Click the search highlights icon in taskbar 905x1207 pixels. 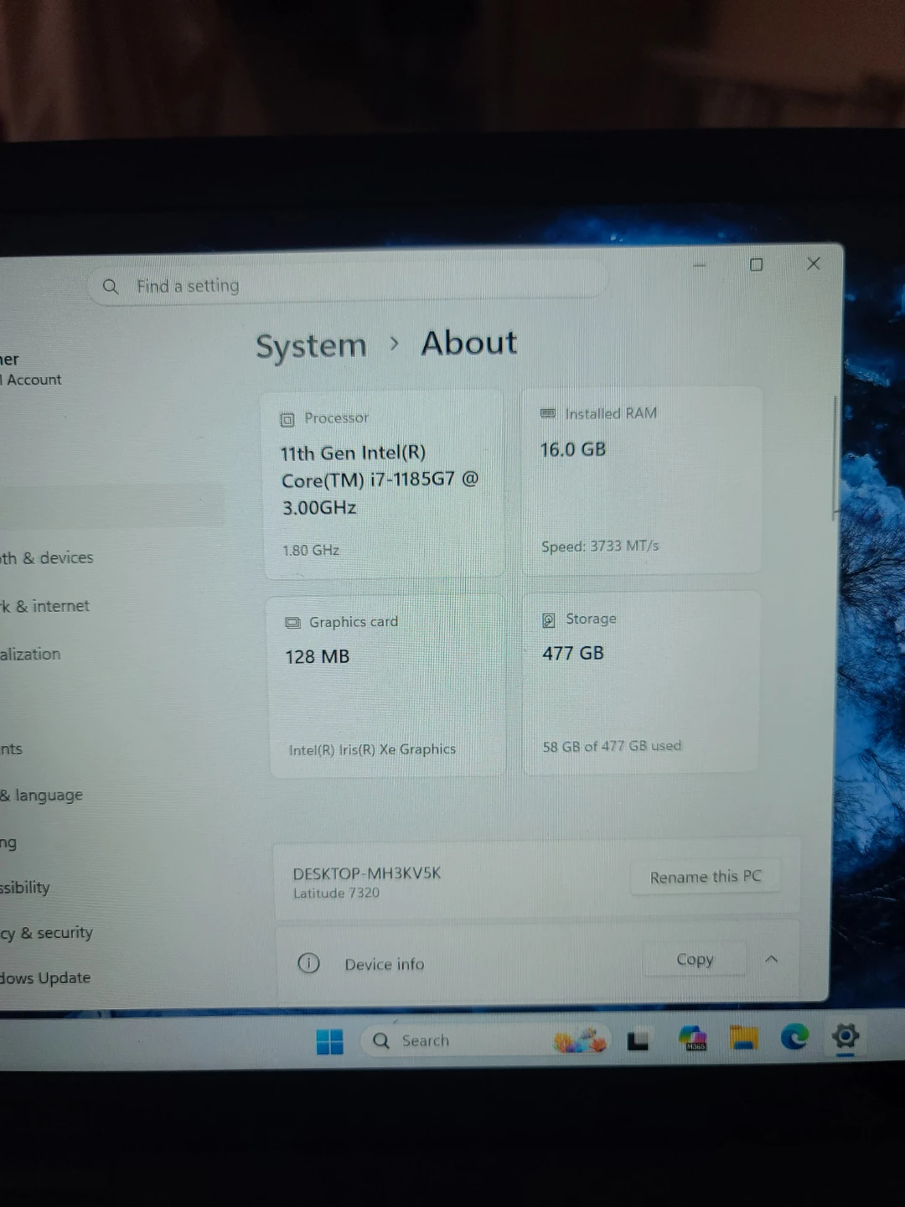[x=580, y=1040]
